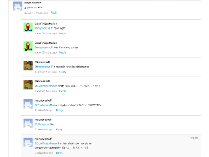Viewport: 209px width, 157px height.
Task: Open CoolProjexMaker avatar next to 'Yeah right' comment
Action: [28, 27]
